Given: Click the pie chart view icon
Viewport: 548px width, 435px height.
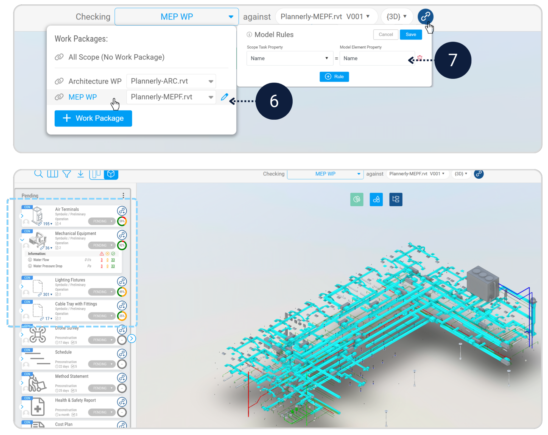Looking at the screenshot, I should point(357,199).
